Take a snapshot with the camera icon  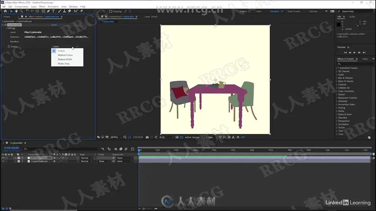(147, 137)
